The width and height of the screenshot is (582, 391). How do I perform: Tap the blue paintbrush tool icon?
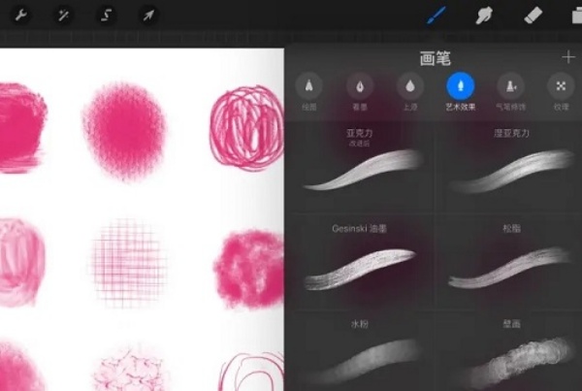[436, 16]
